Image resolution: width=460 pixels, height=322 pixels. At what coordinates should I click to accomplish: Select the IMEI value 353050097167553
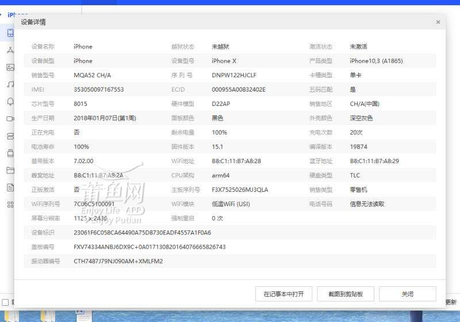pyautogui.click(x=98, y=89)
